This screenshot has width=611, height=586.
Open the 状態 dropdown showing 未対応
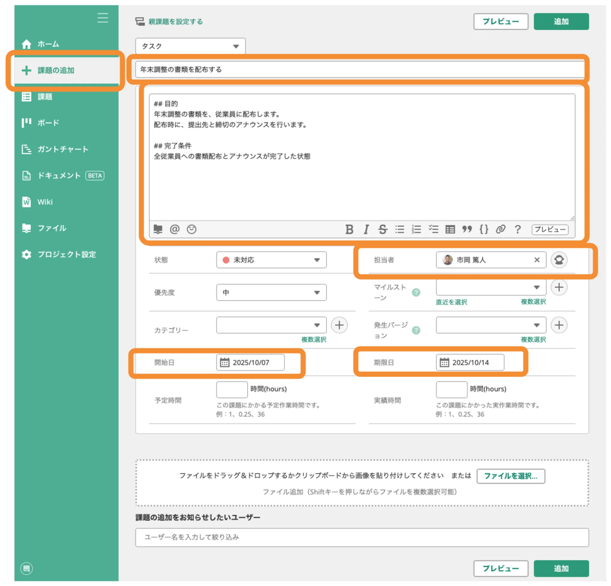(x=271, y=260)
